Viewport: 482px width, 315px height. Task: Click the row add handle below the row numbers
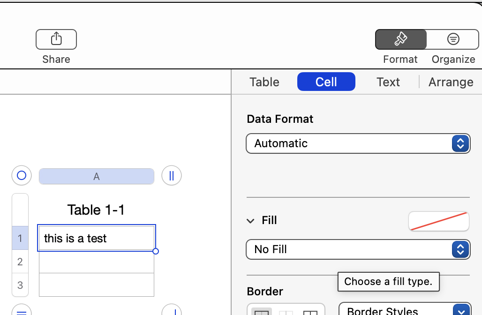22,311
